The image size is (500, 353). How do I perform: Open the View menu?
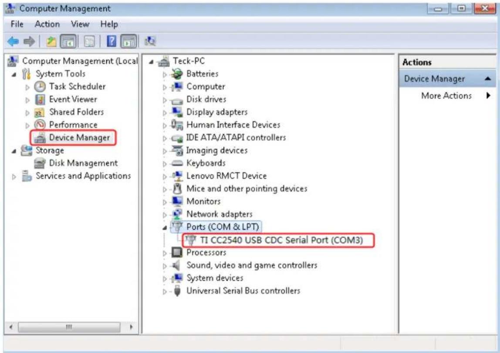tap(80, 24)
